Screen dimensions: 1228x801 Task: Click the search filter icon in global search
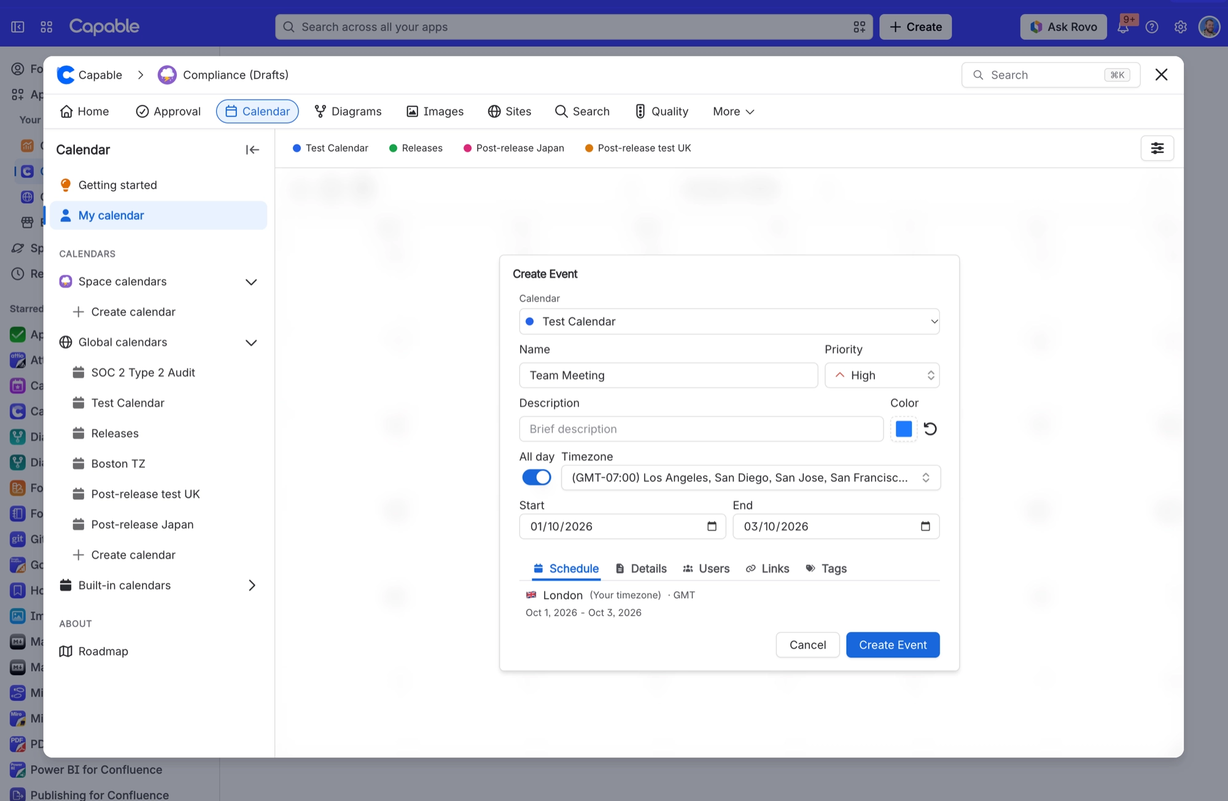coord(859,27)
